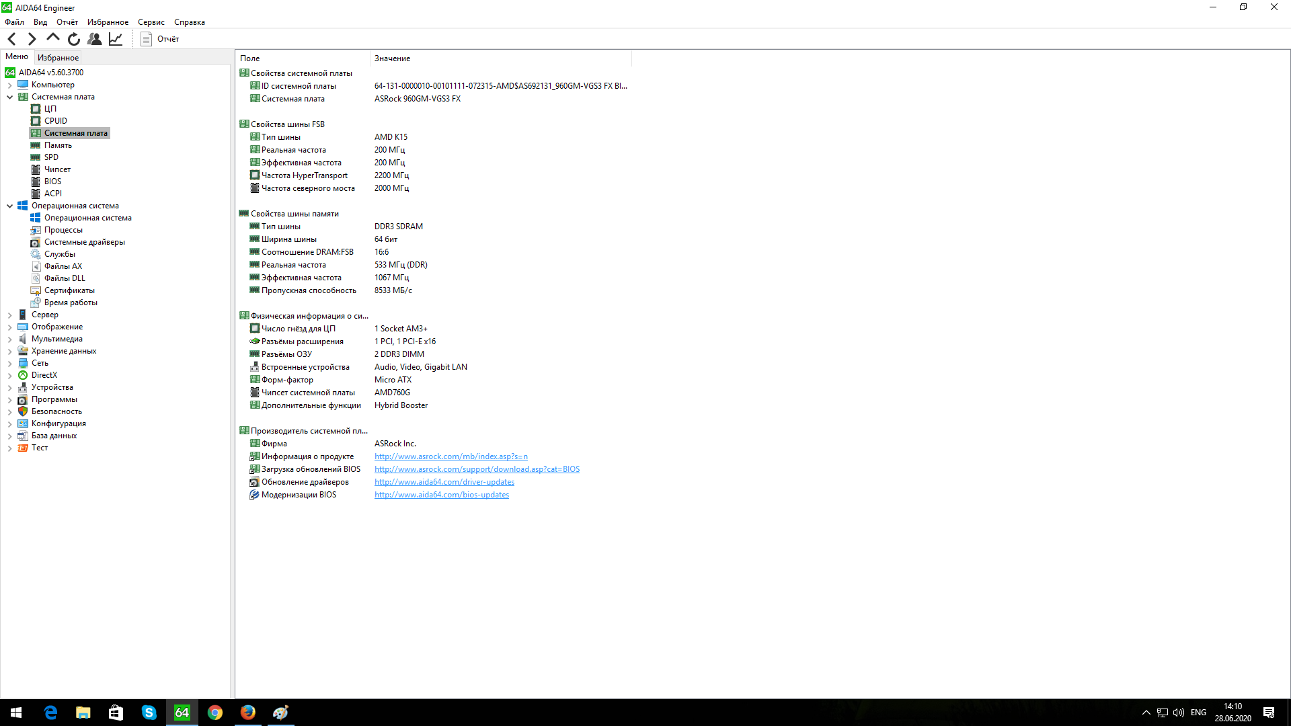Click the База данных category icon
Image resolution: width=1291 pixels, height=726 pixels.
23,436
